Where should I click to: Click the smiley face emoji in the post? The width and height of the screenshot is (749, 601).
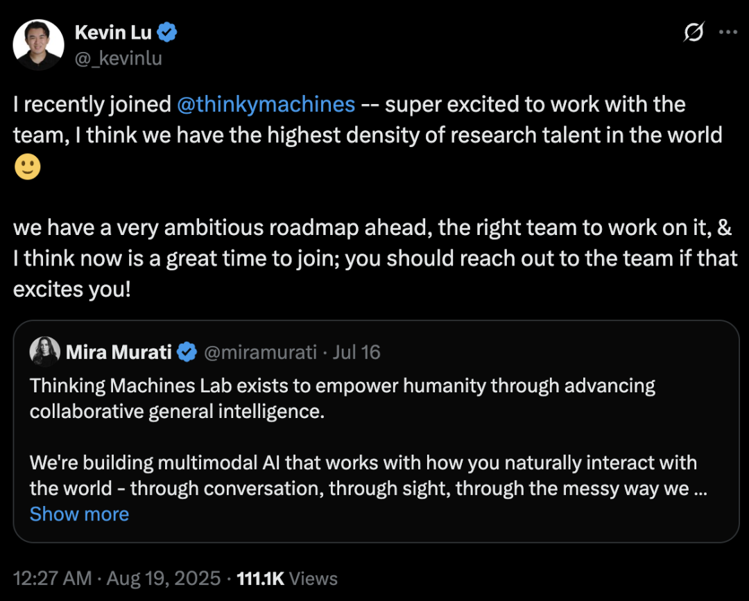point(28,166)
